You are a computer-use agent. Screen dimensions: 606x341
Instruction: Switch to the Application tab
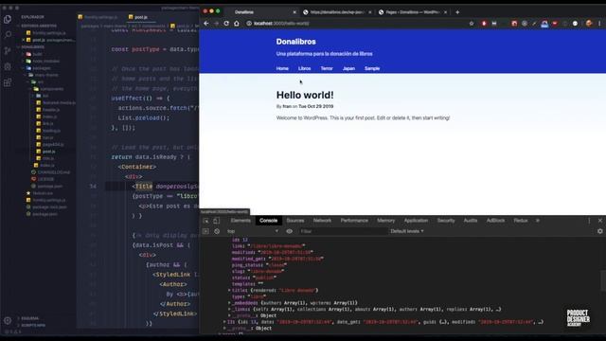[416, 221]
